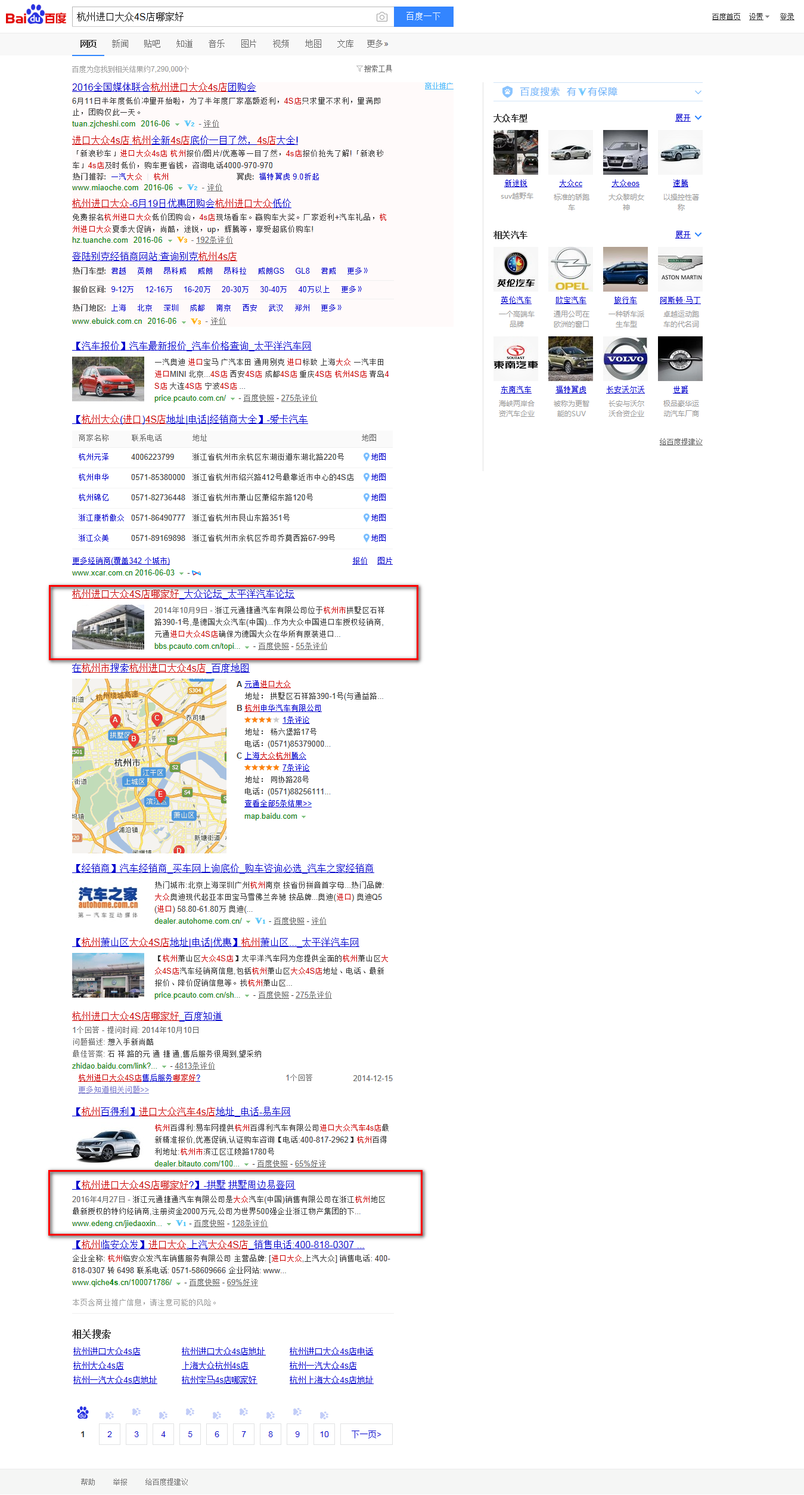Click the Hangzhou Baidu map image
Viewport: 804px width, 1495px height.
(149, 766)
